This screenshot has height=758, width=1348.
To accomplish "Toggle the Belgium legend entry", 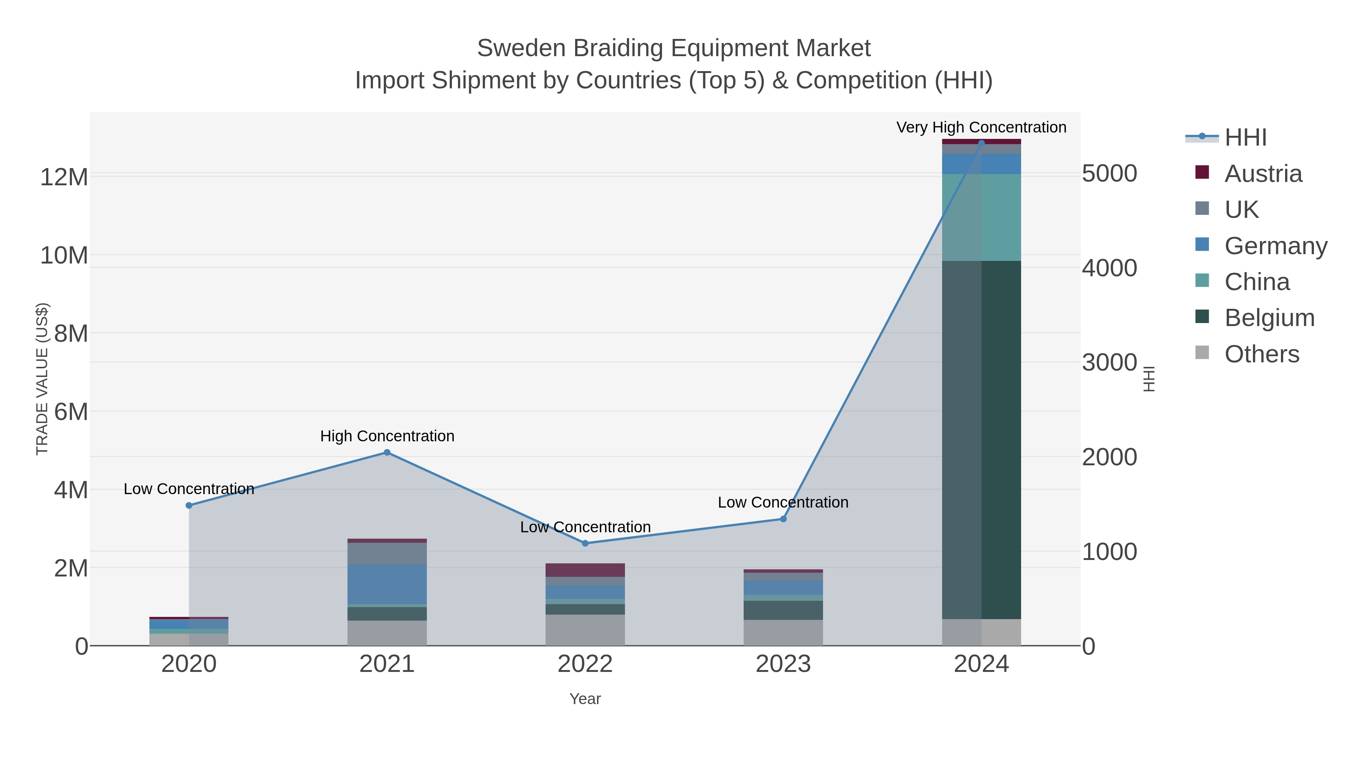I will (1255, 317).
